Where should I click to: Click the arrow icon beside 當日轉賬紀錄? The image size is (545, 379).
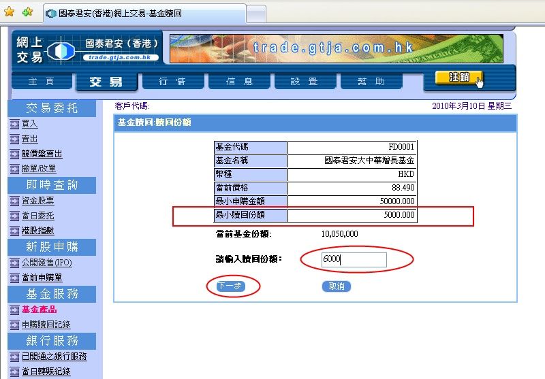[14, 372]
